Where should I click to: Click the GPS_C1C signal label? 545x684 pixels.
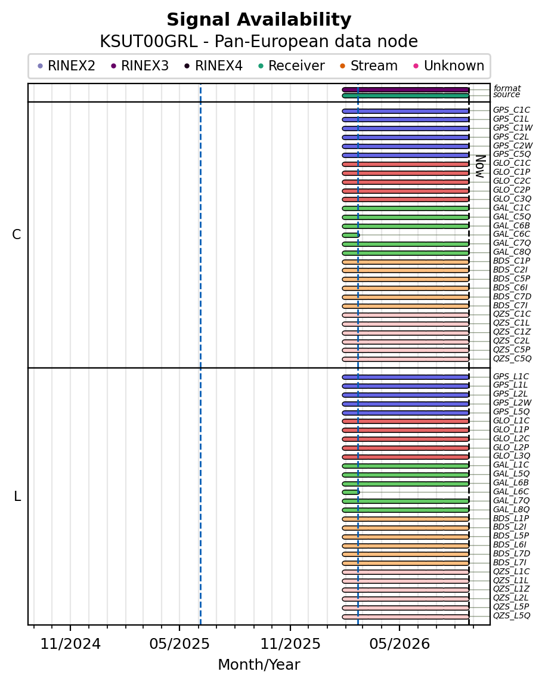pos(512,110)
